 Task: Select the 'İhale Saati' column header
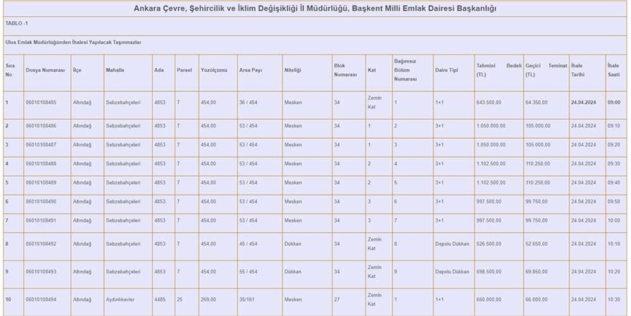614,69
